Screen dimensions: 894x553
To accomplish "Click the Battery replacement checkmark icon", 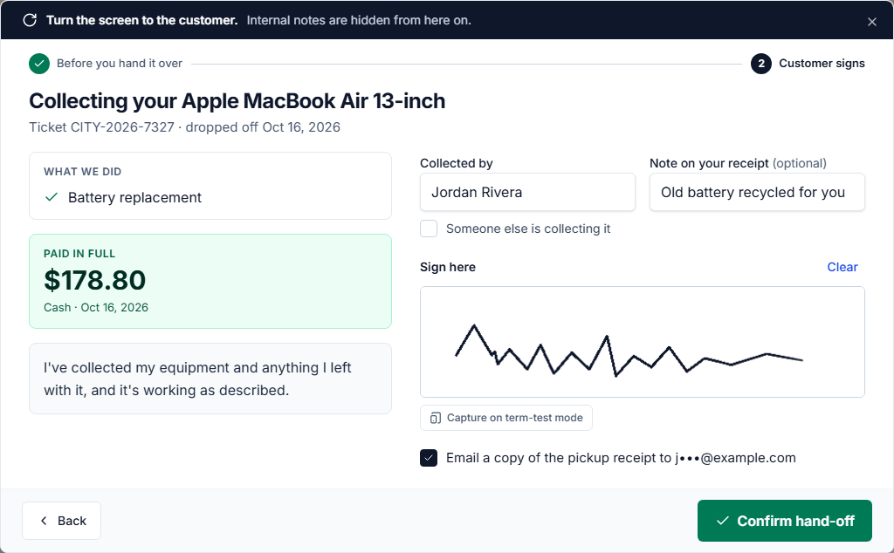I will [x=52, y=197].
